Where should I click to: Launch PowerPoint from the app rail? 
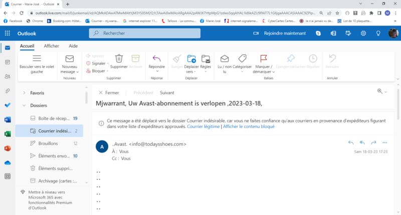click(x=8, y=148)
